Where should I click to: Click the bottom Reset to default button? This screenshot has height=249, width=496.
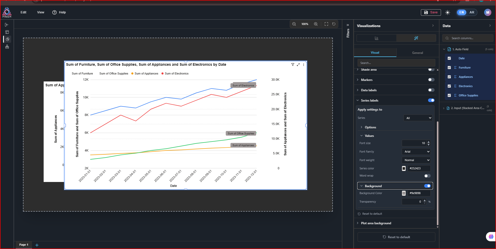(x=396, y=237)
